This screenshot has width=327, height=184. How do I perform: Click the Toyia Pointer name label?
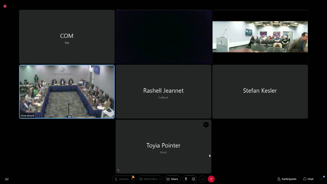[163, 145]
